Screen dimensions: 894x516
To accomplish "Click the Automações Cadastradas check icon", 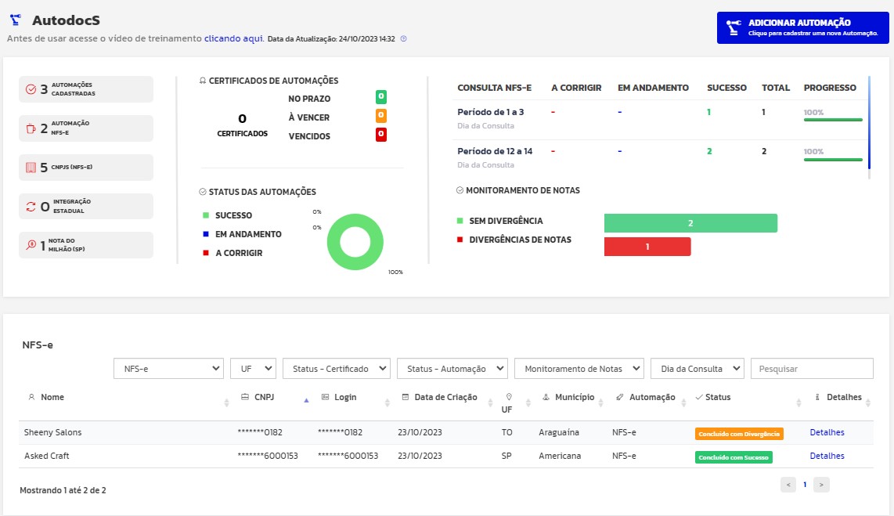I will (31, 89).
